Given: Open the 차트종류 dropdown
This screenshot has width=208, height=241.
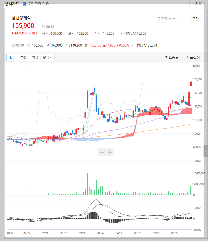Looking at the screenshot, I should click(173, 58).
